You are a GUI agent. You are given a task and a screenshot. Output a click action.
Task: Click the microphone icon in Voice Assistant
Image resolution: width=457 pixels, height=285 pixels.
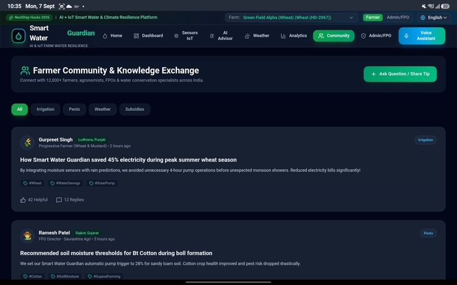[x=407, y=36]
